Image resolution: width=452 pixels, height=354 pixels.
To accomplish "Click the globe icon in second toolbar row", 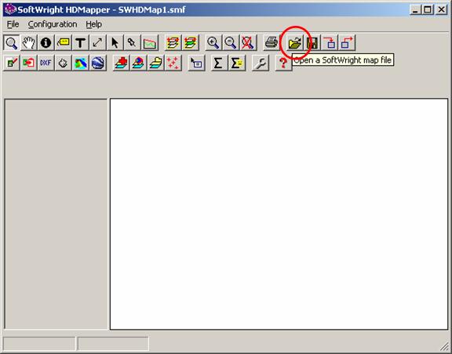I will click(98, 63).
